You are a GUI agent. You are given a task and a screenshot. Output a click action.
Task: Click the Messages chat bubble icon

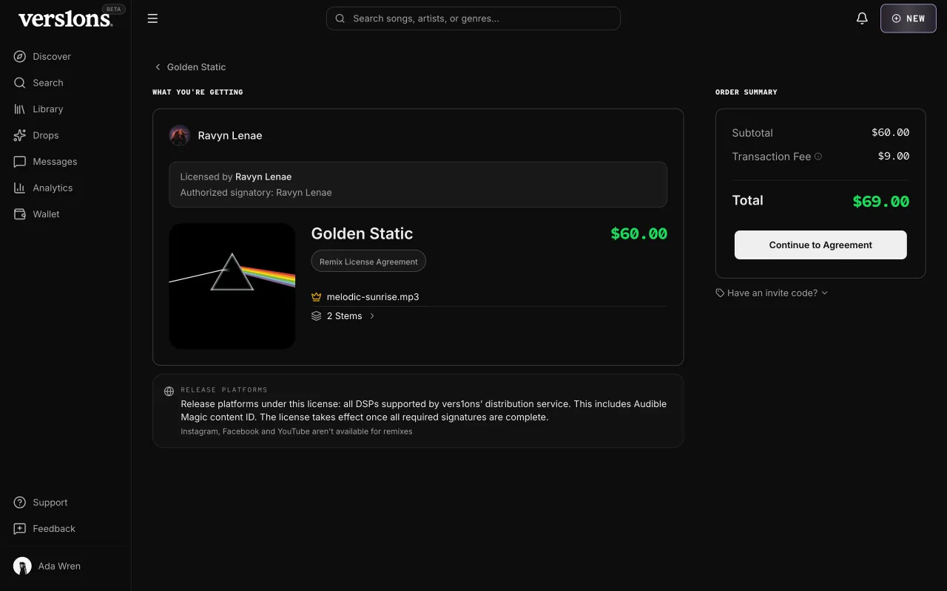click(20, 161)
